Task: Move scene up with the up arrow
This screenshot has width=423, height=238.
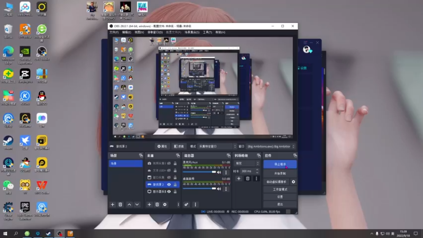Action: pos(129,205)
